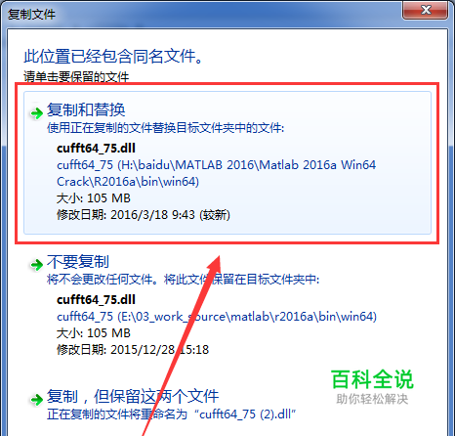Click the instruction 请单击要保留的文件
Viewport: 455px width, 436px height.
pyautogui.click(x=76, y=77)
